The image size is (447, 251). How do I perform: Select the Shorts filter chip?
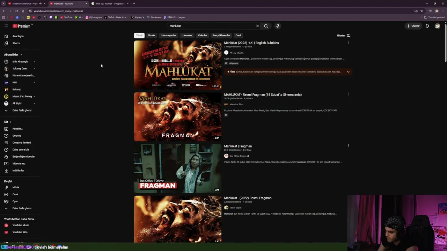[x=152, y=36]
